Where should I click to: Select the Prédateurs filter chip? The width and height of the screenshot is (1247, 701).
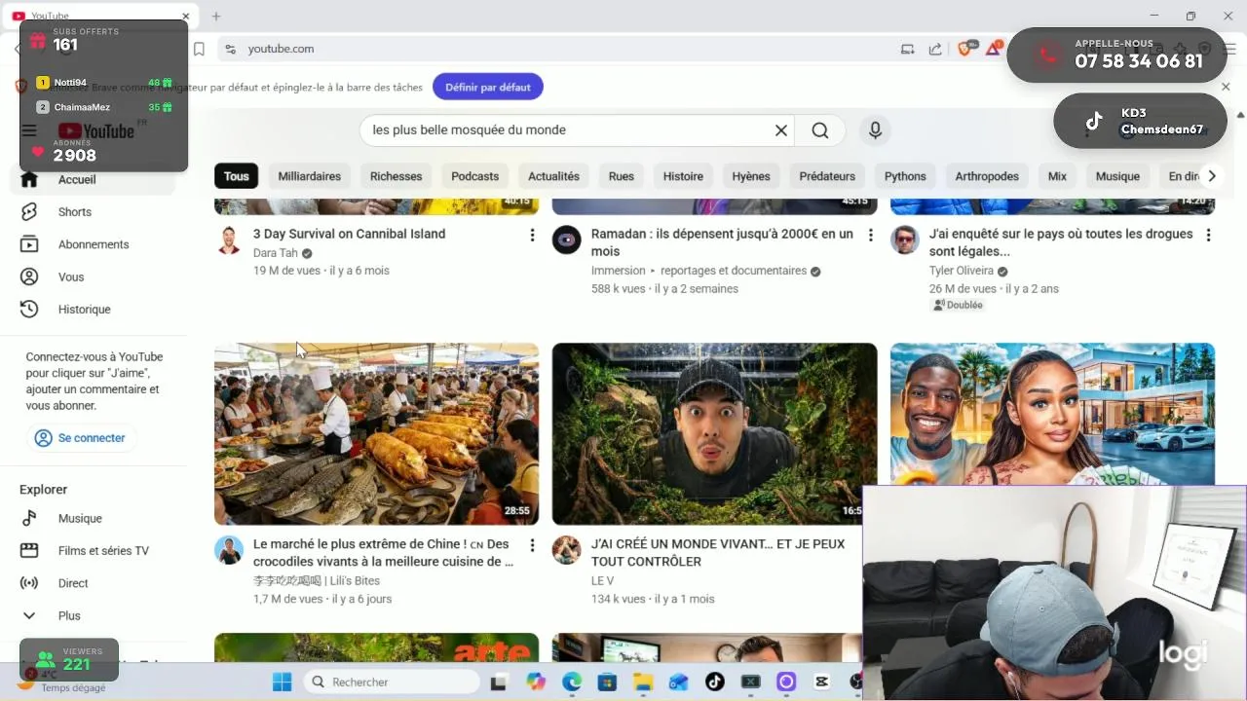click(827, 176)
